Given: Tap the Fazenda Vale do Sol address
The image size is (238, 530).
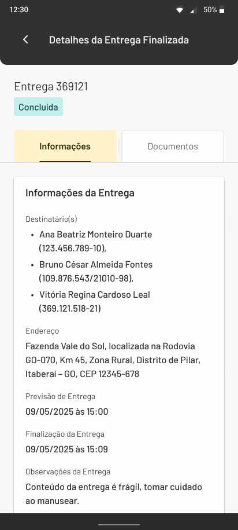Looking at the screenshot, I should [113, 360].
